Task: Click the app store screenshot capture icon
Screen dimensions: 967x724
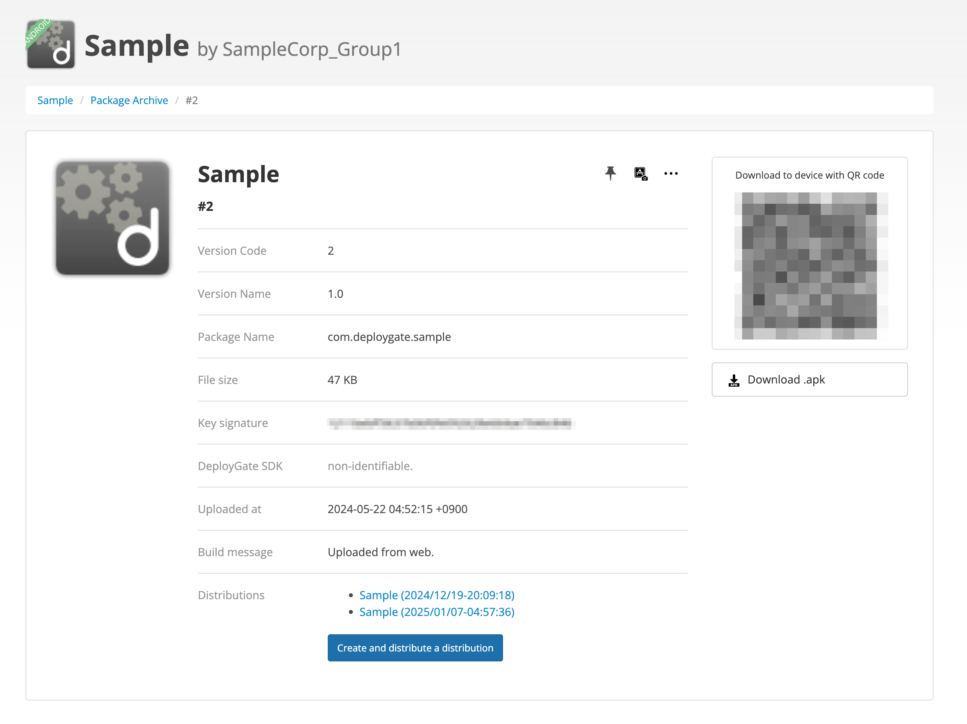Action: coord(640,174)
